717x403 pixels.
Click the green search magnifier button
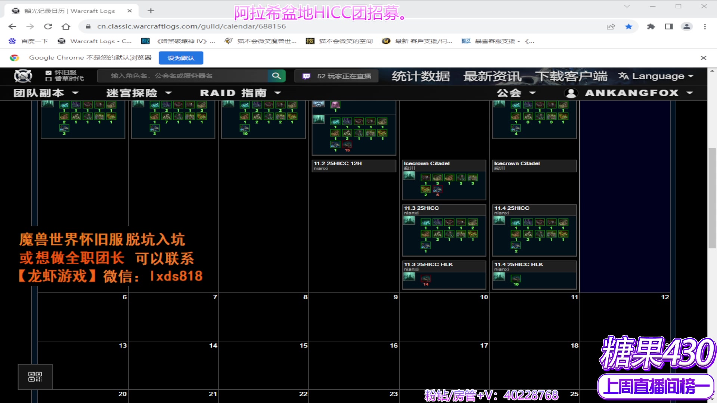pos(276,76)
